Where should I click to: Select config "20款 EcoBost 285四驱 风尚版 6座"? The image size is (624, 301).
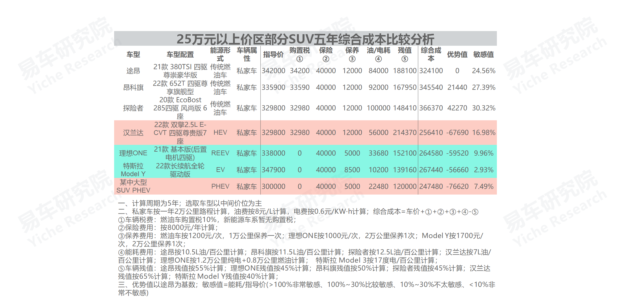[180, 108]
